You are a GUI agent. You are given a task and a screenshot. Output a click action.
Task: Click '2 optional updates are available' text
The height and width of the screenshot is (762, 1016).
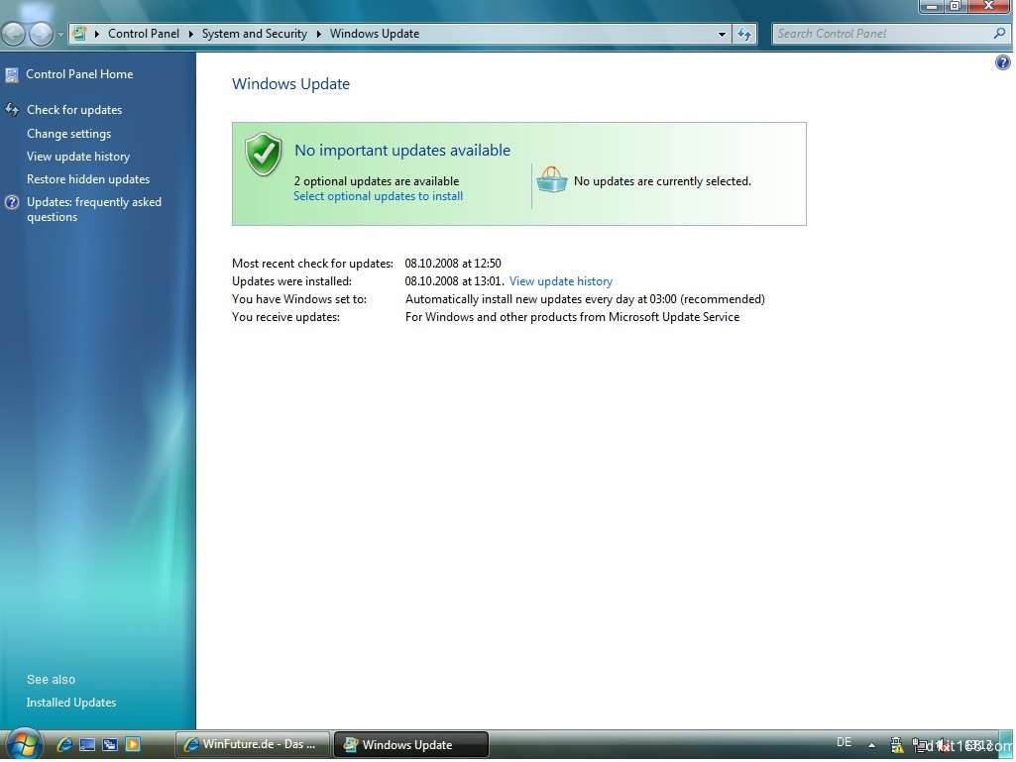[x=377, y=181]
